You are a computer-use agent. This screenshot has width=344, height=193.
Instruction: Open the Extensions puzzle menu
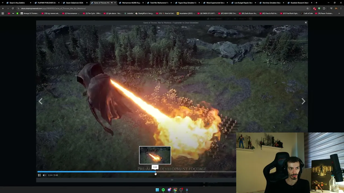(324, 8)
